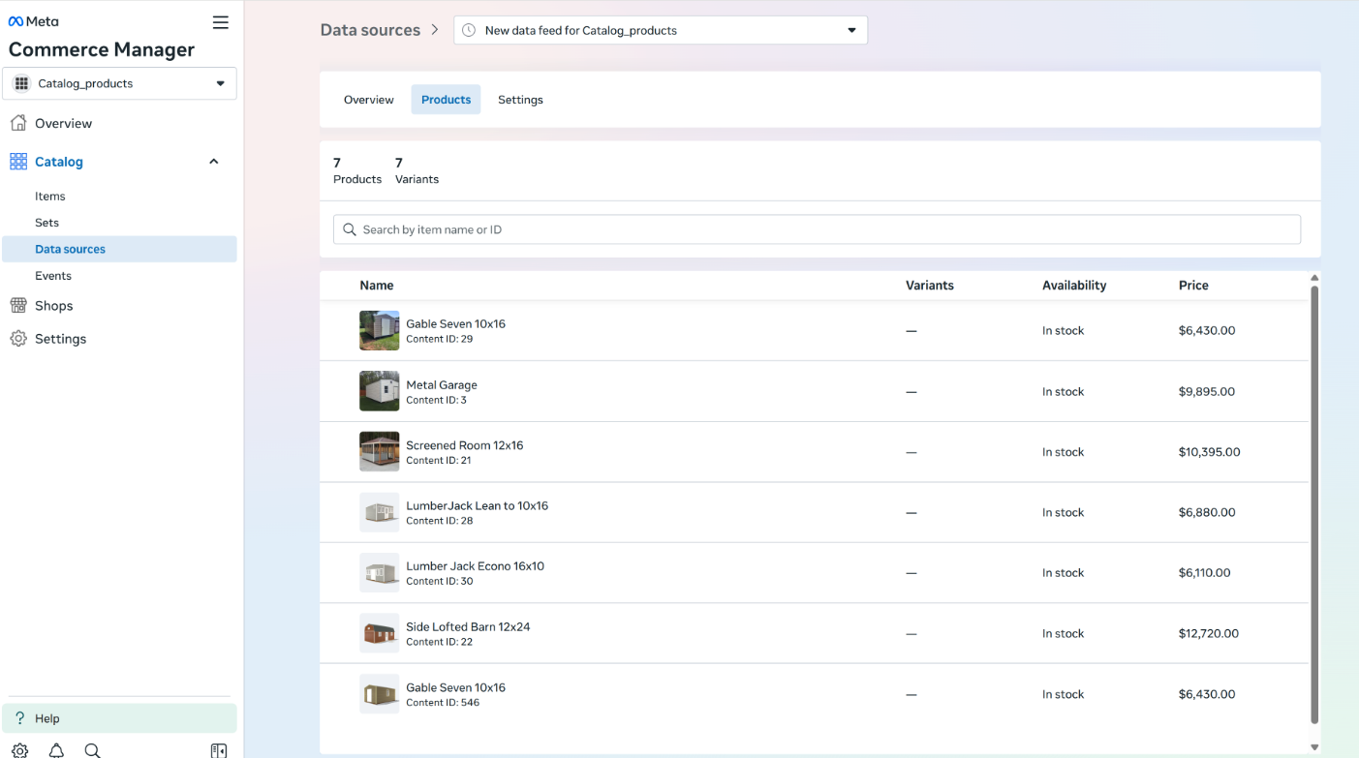
Task: Click the Settings gear icon beside Settings label
Action: pos(18,339)
